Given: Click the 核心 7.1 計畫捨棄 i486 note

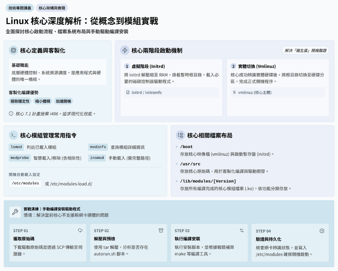Looking at the screenshot, I should (55, 114).
